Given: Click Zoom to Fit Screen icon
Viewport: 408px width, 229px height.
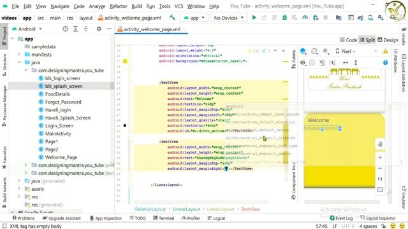Looking at the screenshot, I should click(x=380, y=190).
